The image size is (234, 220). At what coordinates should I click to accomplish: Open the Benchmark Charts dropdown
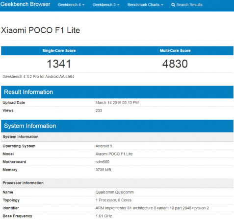(x=145, y=5)
